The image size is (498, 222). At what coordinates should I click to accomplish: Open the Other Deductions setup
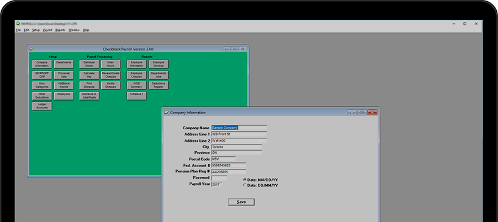42,96
